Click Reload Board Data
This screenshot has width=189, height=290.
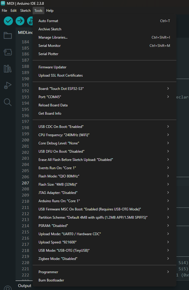[x=104, y=105]
